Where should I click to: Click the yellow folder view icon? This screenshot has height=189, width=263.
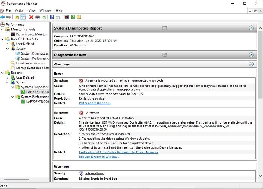pos(79,17)
